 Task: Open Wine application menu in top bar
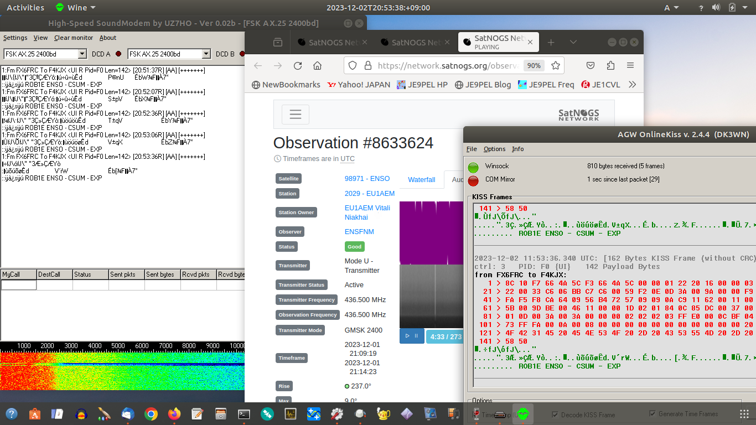[76, 8]
